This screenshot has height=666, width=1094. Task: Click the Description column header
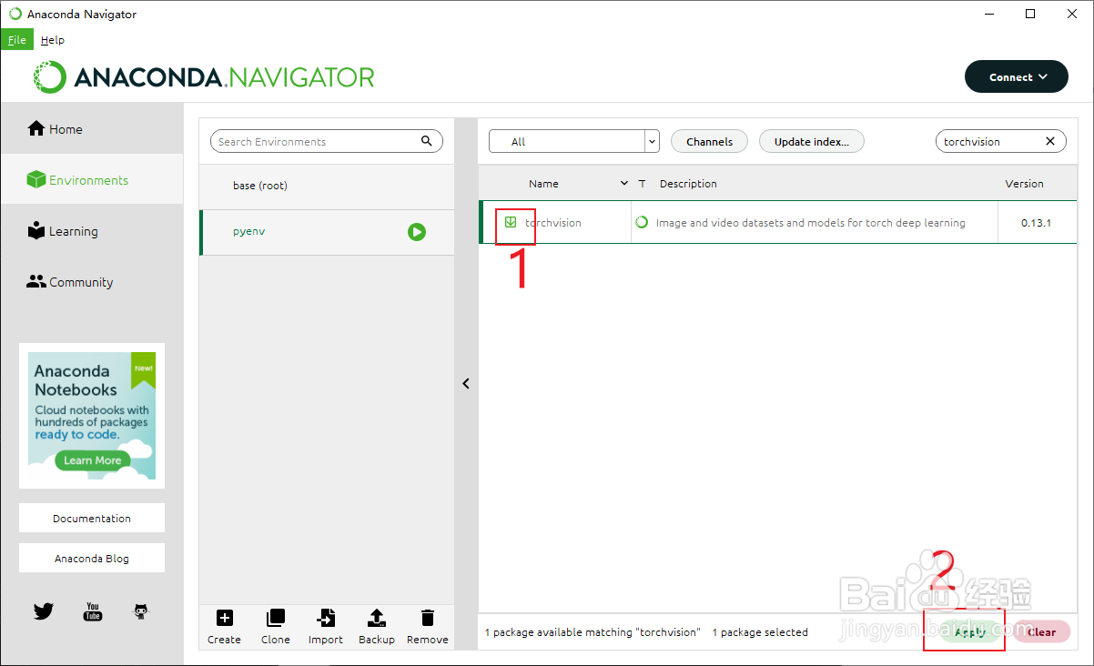(x=688, y=184)
